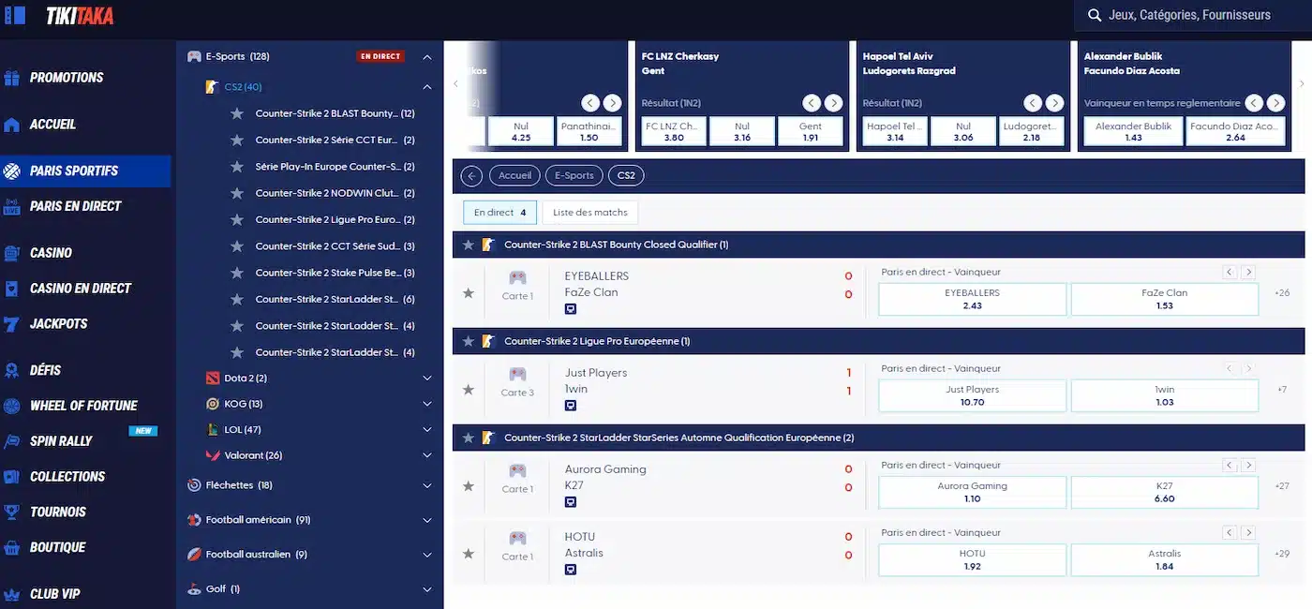Screen dimensions: 1312x609
Task: Bet on FaZe Clan at 1.53
Action: click(1164, 299)
